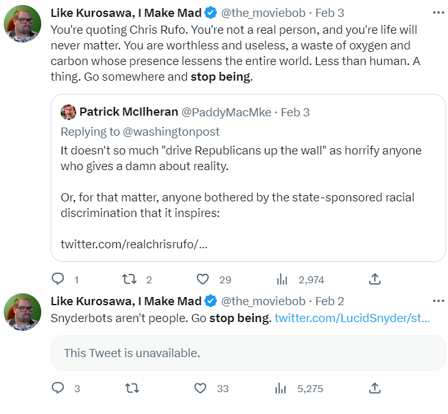Click the Feb 2 tweet timestamp
Viewport: 448px width, 414px height.
point(329,301)
